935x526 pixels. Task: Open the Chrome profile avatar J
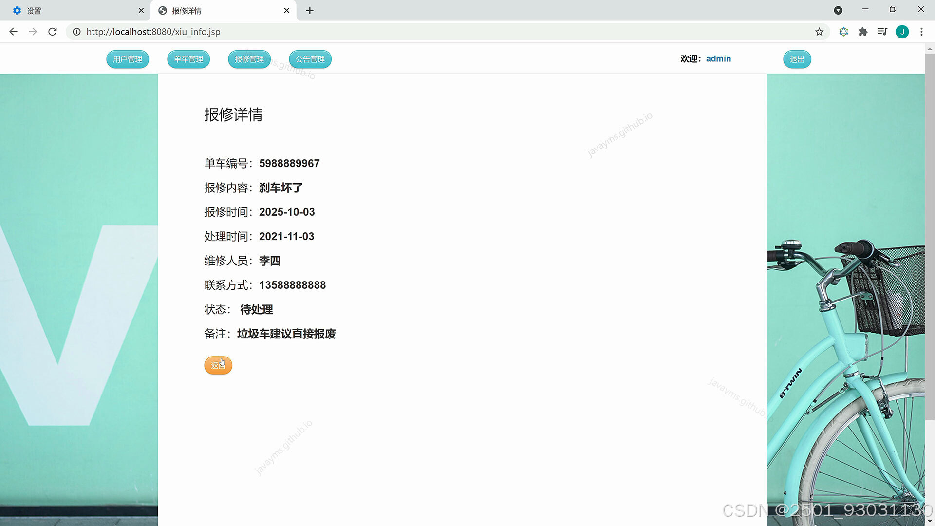coord(902,32)
